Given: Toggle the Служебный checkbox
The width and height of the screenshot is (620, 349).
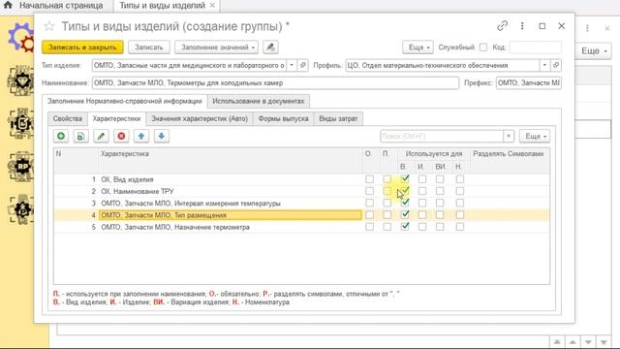Looking at the screenshot, I should pos(483,48).
